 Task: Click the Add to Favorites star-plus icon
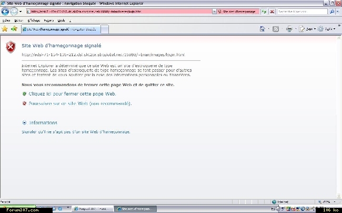pos(14,28)
